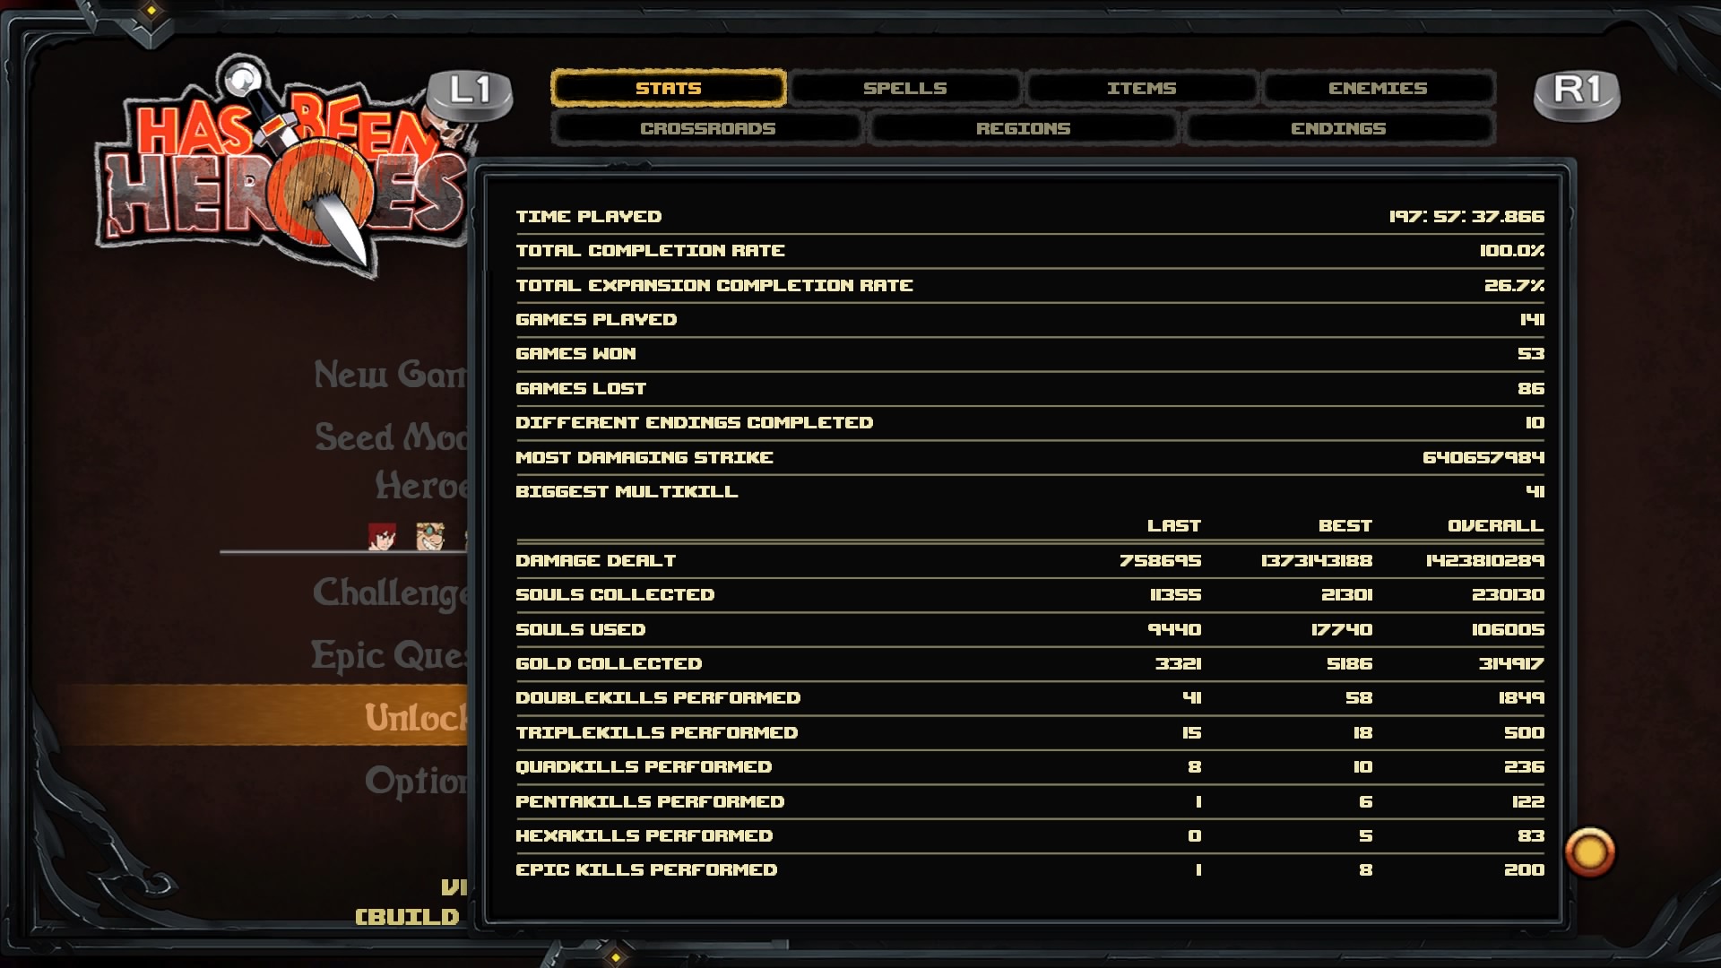Click the Has-Been Heroes logo
1721x968 pixels.
282,166
